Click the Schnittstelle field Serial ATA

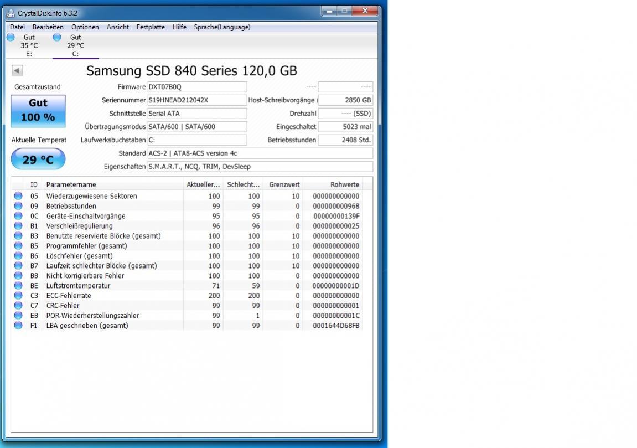(x=197, y=114)
